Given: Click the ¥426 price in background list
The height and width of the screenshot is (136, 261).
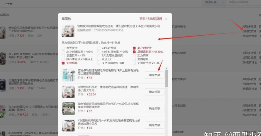Looking at the screenshot, I should click(21, 35).
